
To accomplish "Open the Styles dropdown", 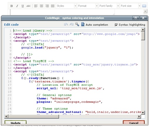I will [x=66, y=6].
